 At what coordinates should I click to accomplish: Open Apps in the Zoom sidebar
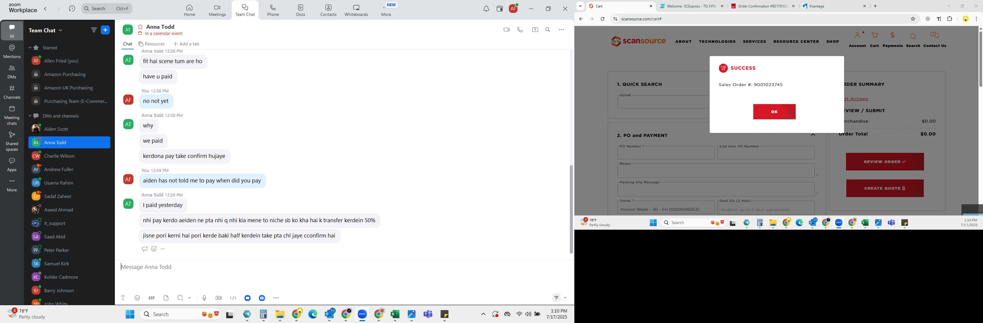click(12, 165)
